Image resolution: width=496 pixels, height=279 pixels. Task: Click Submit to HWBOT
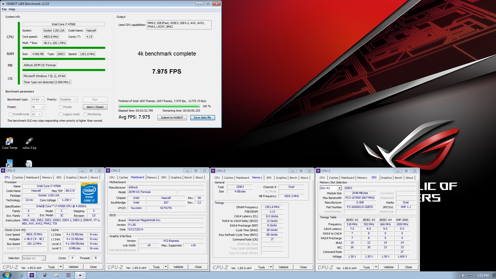tap(172, 118)
